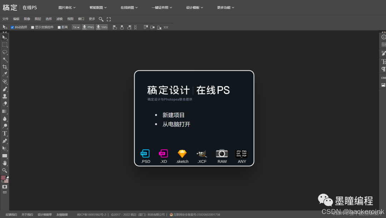Viewport: 386px width, 218px height.
Task: Select the Gradient tool
Action: pos(5,111)
